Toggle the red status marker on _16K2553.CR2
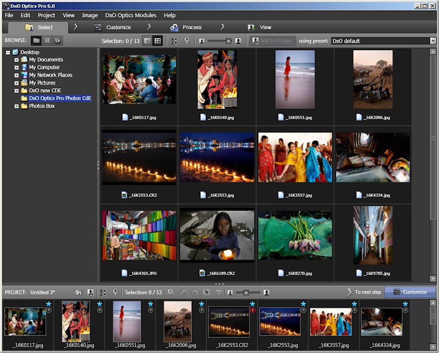Image resolution: width=439 pixels, height=353 pixels. tap(252, 310)
